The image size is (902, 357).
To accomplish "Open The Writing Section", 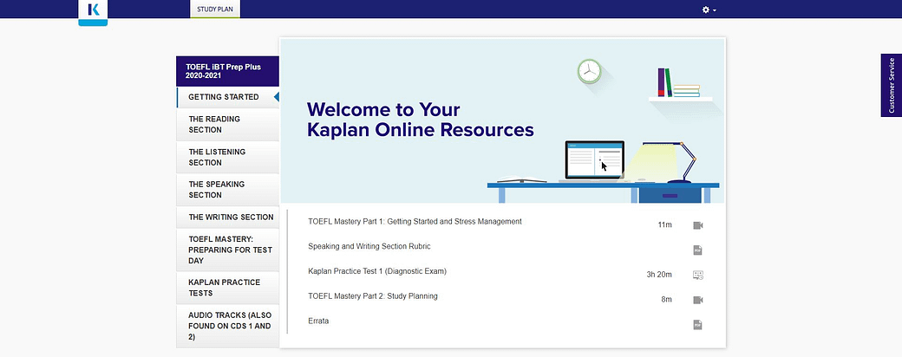I will pos(228,217).
